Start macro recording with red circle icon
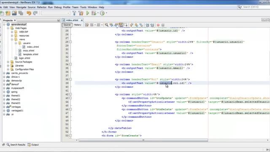Screen dimensions: 270x152 (158, 25)
